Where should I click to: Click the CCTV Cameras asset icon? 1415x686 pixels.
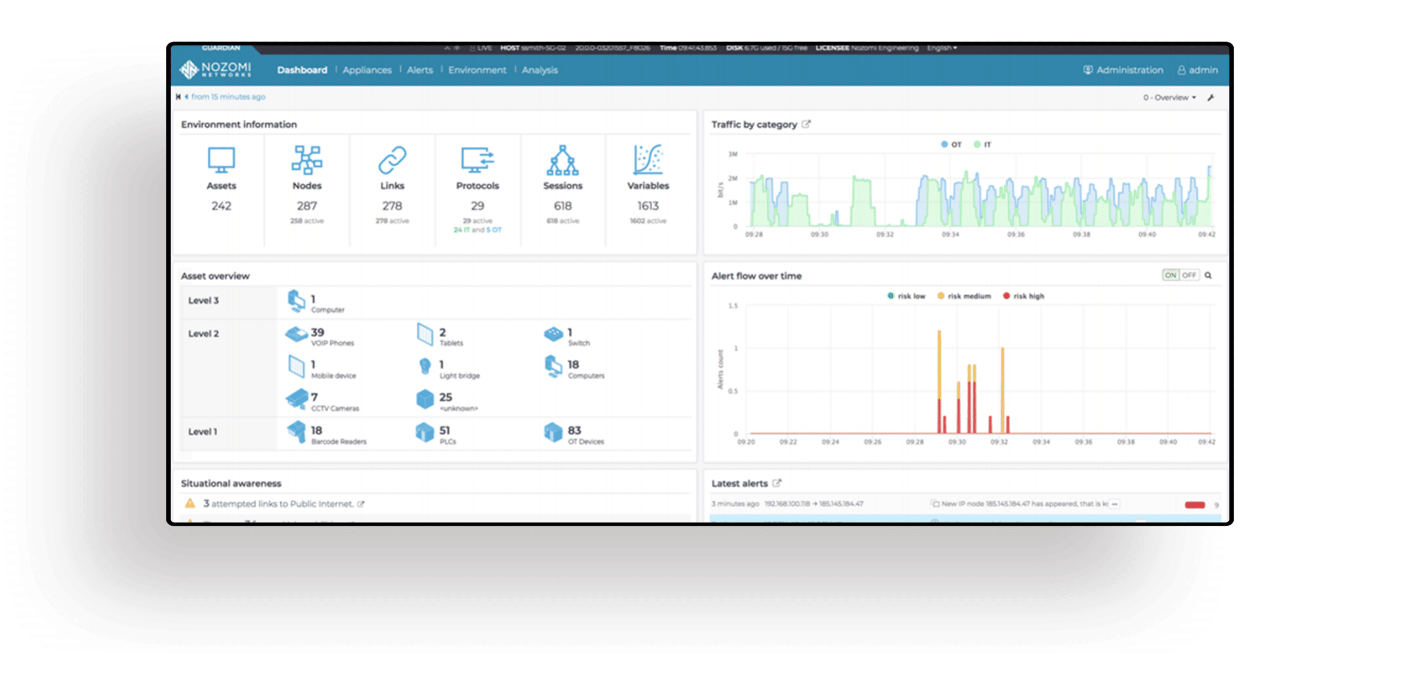297,399
